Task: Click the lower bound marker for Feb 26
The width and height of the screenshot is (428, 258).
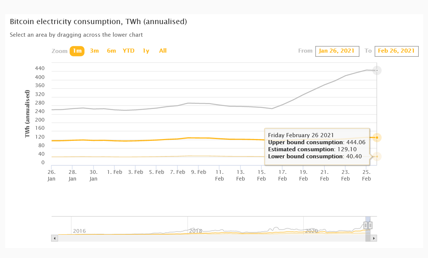Action: pos(377,156)
